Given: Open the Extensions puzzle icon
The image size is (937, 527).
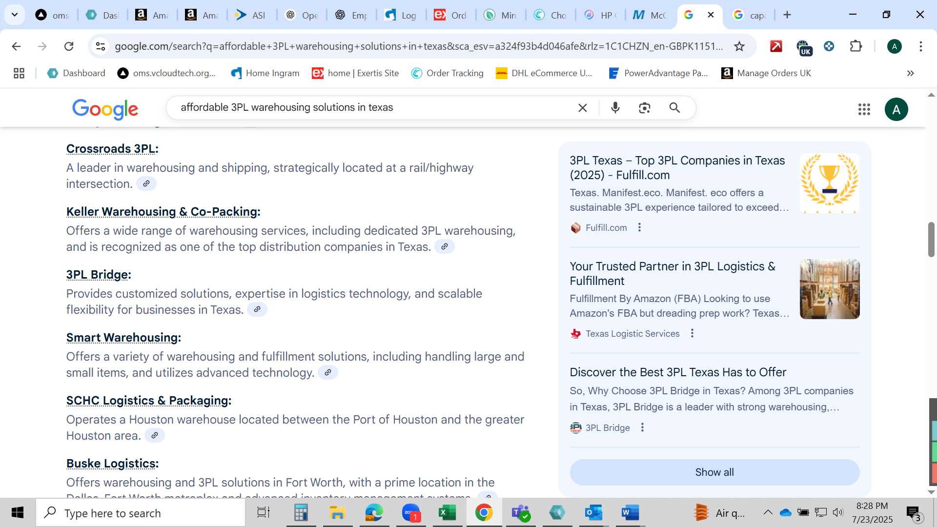Looking at the screenshot, I should (x=856, y=46).
